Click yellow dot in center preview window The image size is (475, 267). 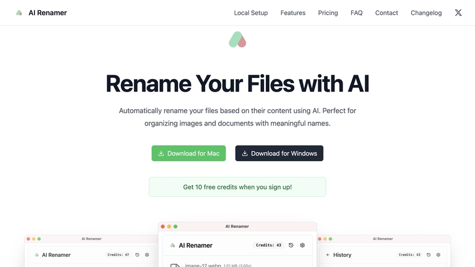(x=169, y=226)
